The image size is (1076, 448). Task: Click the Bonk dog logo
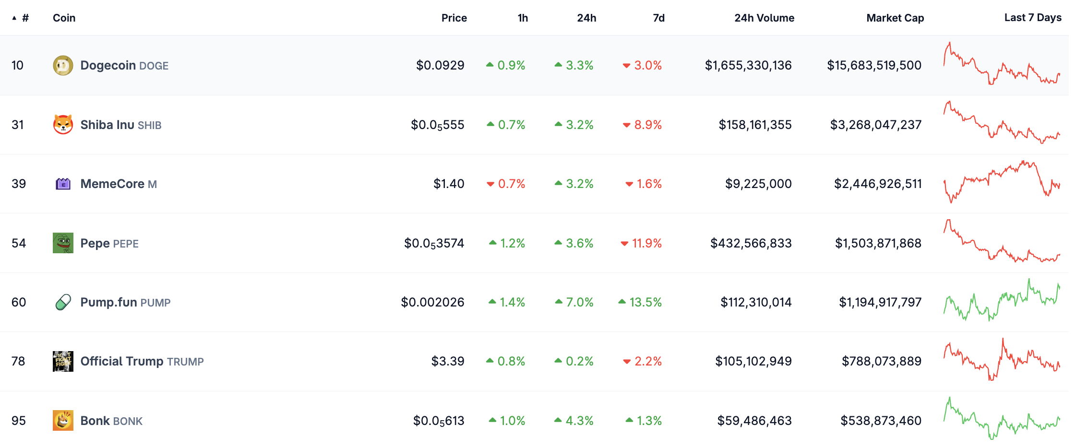click(62, 421)
